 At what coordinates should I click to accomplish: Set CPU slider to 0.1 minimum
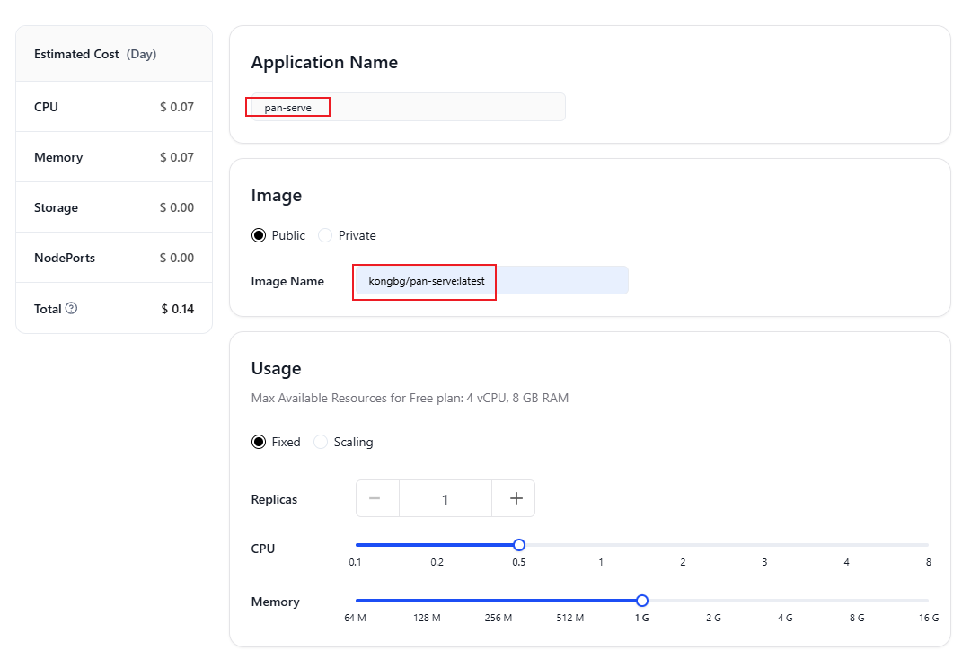357,545
